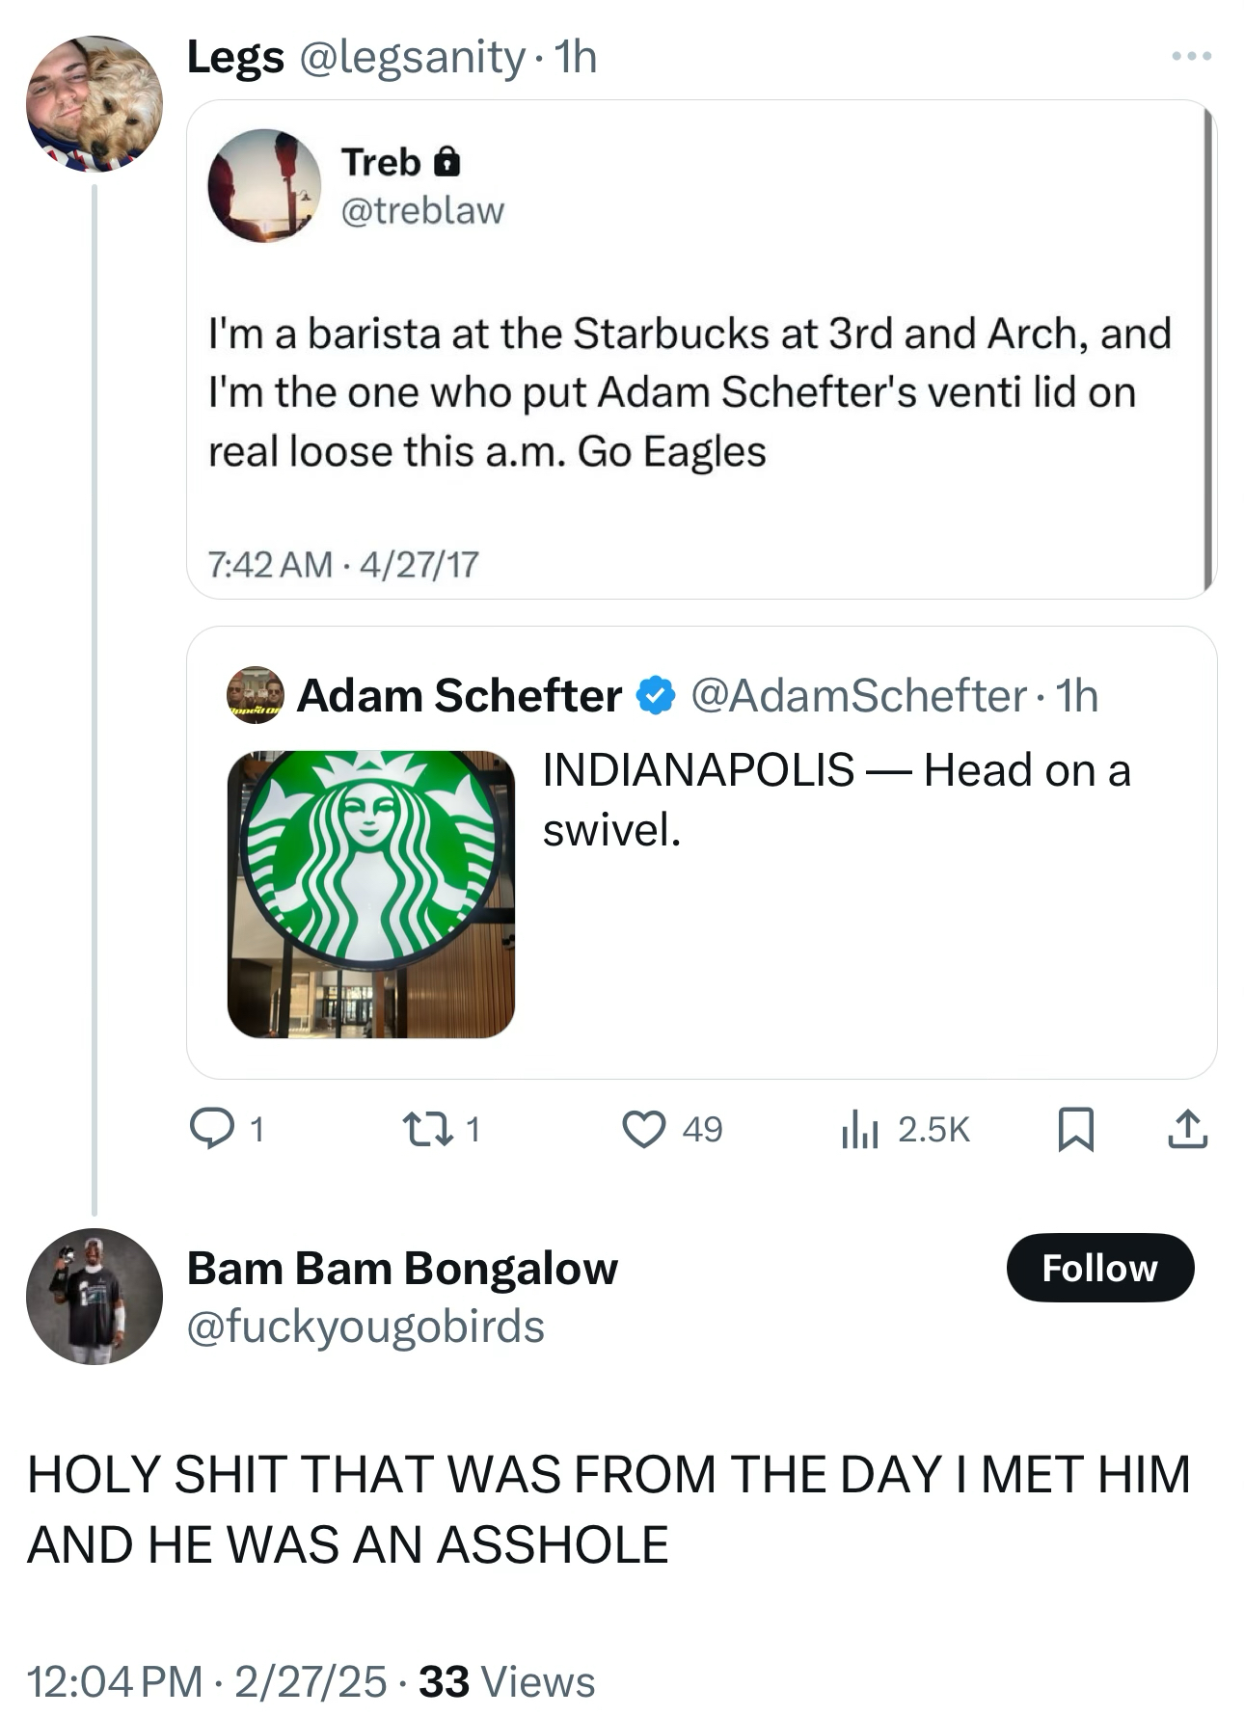Click the @fuckyougobirds handle
Viewport: 1244px width, 1716px height.
pos(365,1327)
